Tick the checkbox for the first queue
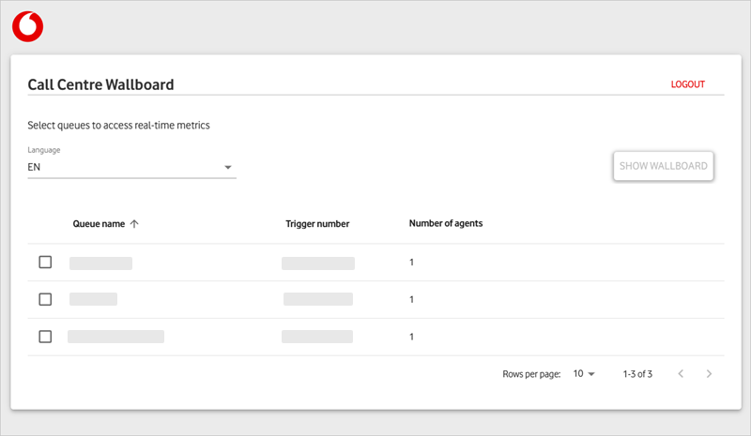This screenshot has width=751, height=436. 45,263
